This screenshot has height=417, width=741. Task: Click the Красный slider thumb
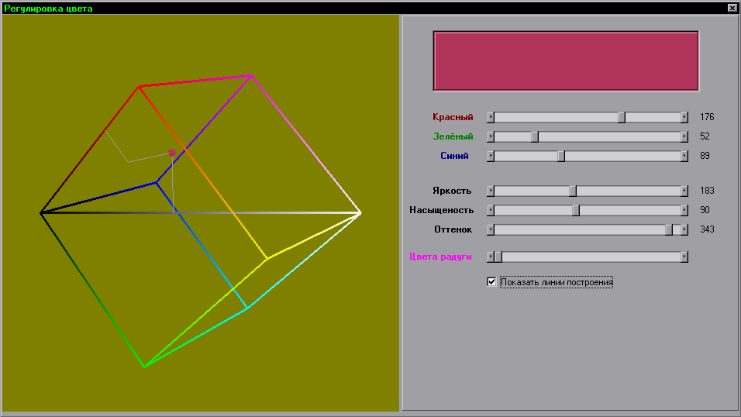[x=622, y=117]
